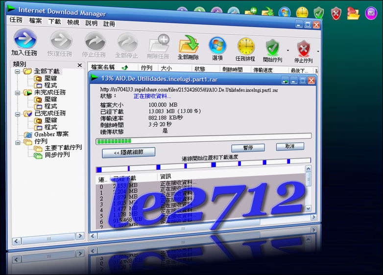Click green check shield icon in top strip
The height and width of the screenshot is (275, 383).
pyautogui.click(x=318, y=13)
